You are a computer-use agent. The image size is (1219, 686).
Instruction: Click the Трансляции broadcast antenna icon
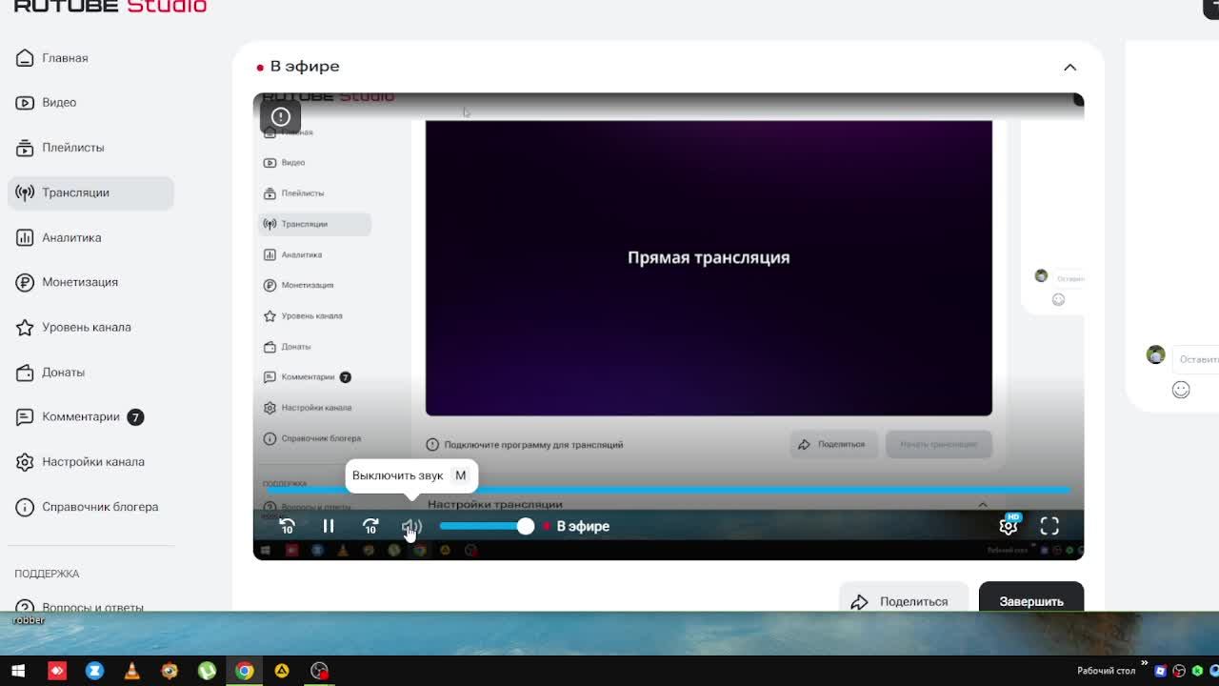(25, 192)
